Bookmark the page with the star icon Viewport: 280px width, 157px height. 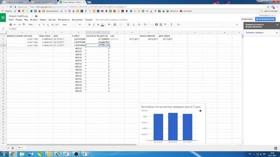coord(268,7)
